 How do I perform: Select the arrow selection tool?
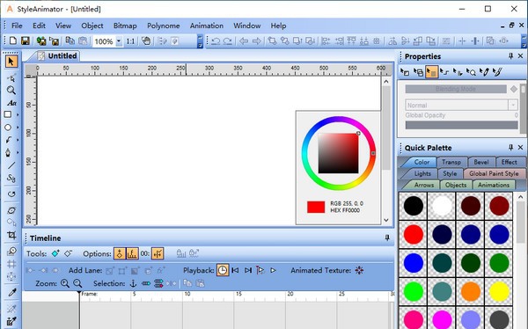click(x=11, y=62)
